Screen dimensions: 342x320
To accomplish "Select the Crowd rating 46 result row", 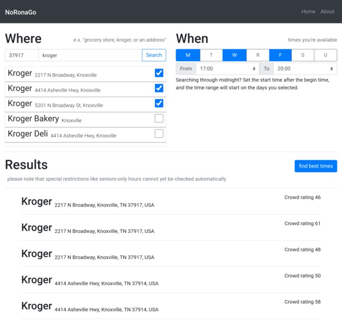I will [x=171, y=201].
